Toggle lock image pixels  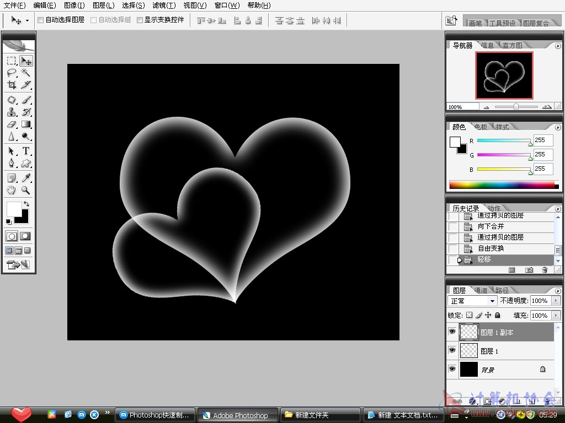click(x=479, y=315)
